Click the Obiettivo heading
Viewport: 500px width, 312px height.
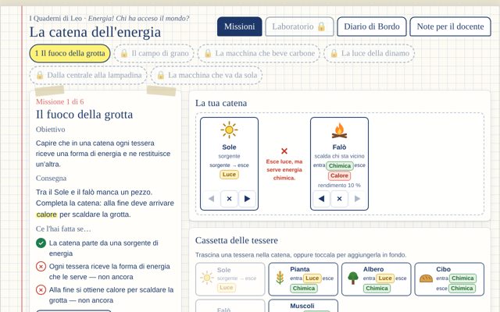pyautogui.click(x=50, y=129)
